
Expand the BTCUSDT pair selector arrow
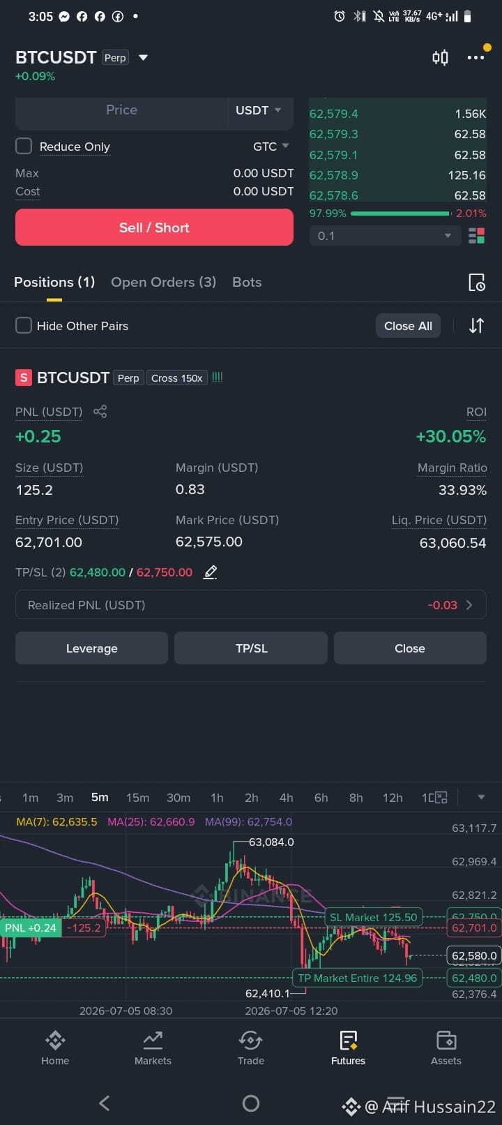(143, 57)
